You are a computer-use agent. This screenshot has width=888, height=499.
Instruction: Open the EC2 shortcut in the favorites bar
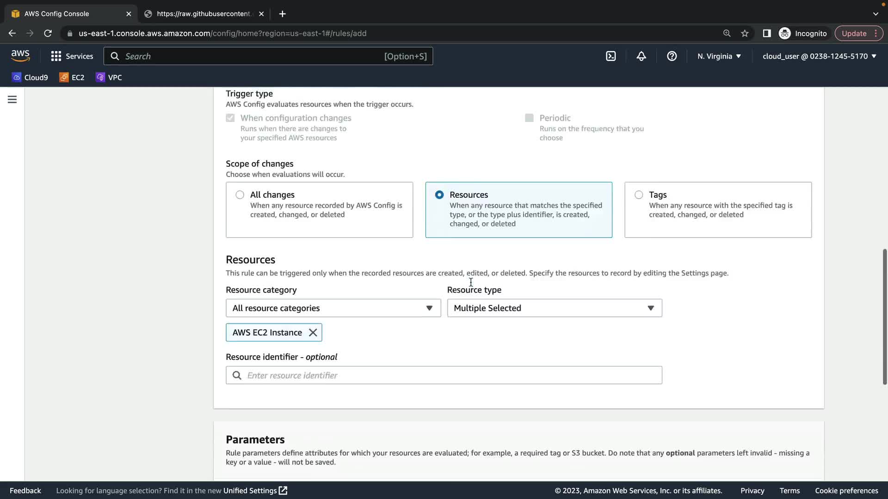coord(72,78)
